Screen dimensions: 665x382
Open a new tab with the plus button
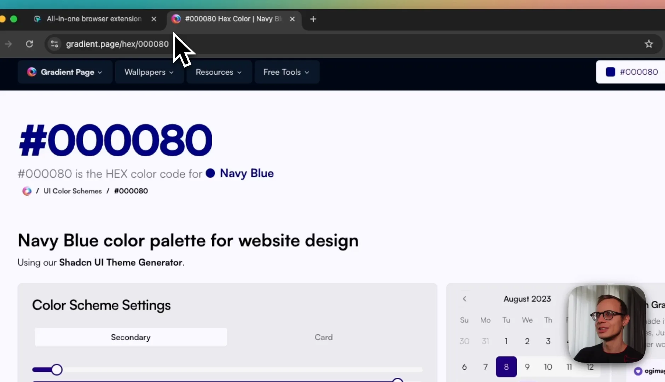click(x=313, y=19)
